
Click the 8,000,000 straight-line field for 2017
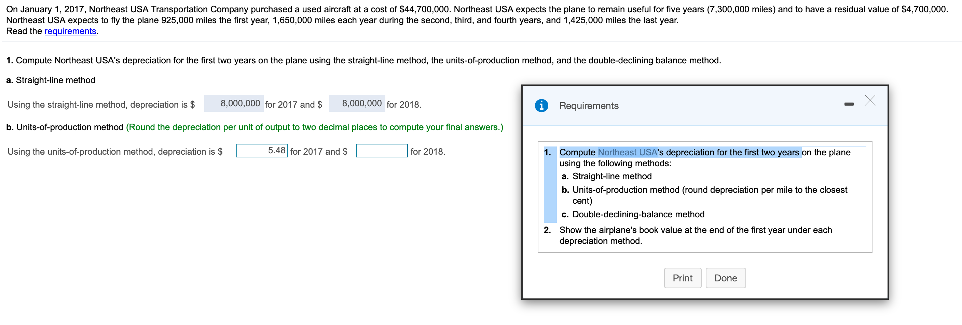pyautogui.click(x=234, y=103)
